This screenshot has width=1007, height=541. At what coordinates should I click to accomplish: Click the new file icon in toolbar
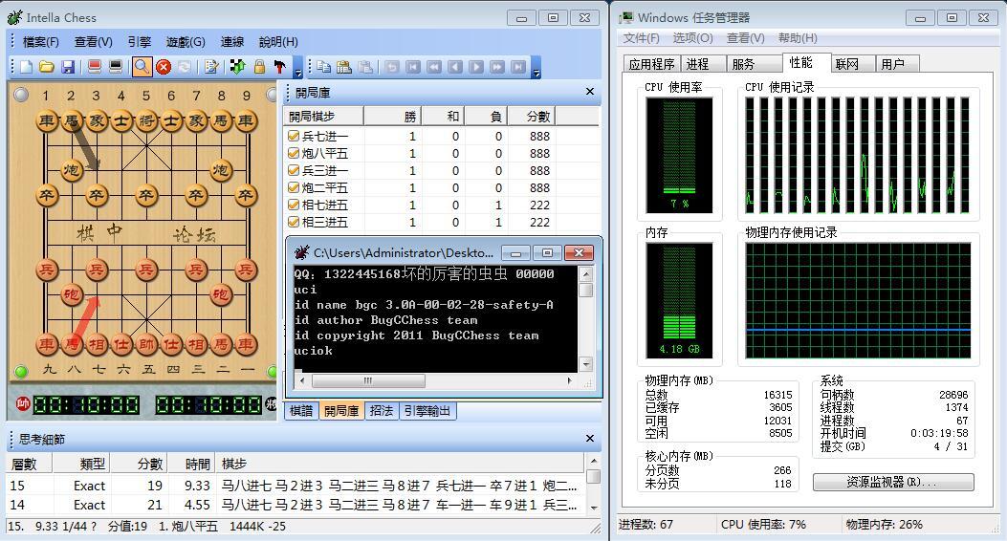(26, 67)
